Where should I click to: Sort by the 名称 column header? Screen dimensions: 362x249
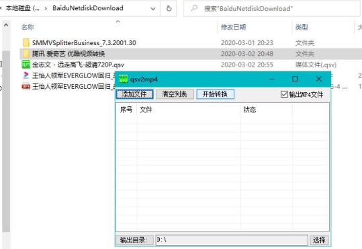tap(28, 28)
